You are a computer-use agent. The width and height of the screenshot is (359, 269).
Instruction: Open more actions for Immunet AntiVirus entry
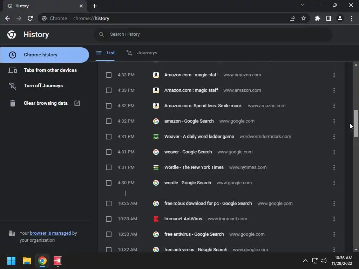[x=334, y=219]
